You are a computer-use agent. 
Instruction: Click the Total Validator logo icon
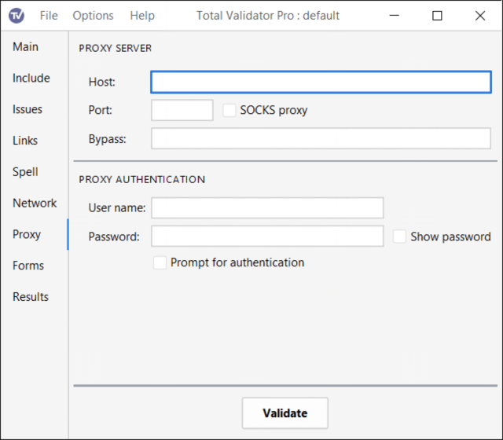[17, 16]
